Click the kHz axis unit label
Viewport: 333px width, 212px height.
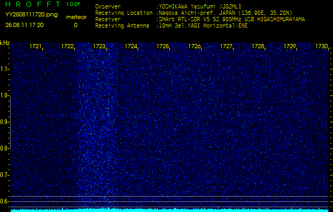click(5, 43)
